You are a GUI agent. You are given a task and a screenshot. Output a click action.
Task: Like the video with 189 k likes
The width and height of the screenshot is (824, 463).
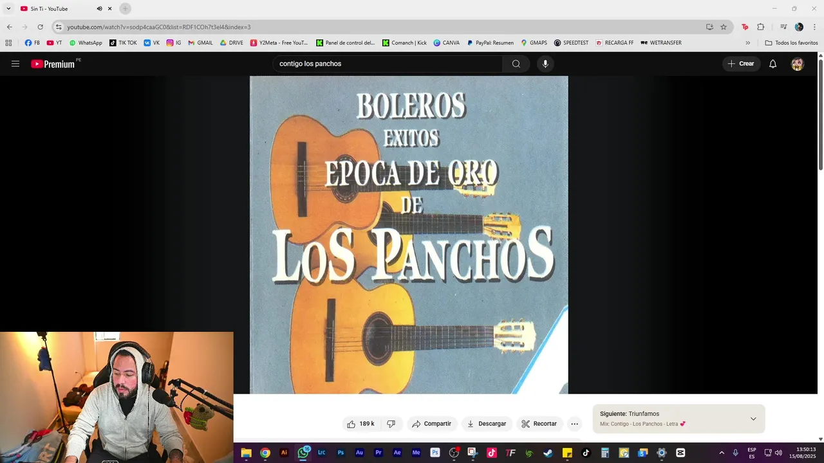click(360, 424)
